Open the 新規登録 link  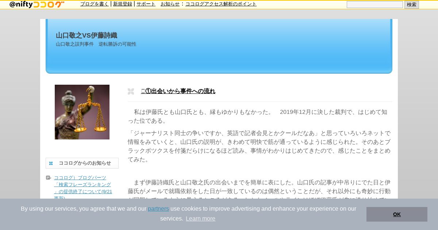tap(123, 4)
